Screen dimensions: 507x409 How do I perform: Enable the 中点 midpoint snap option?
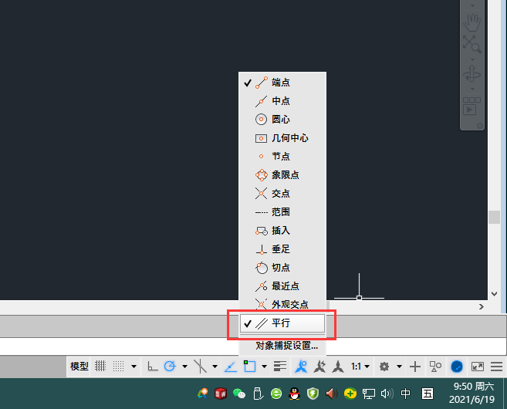(282, 101)
